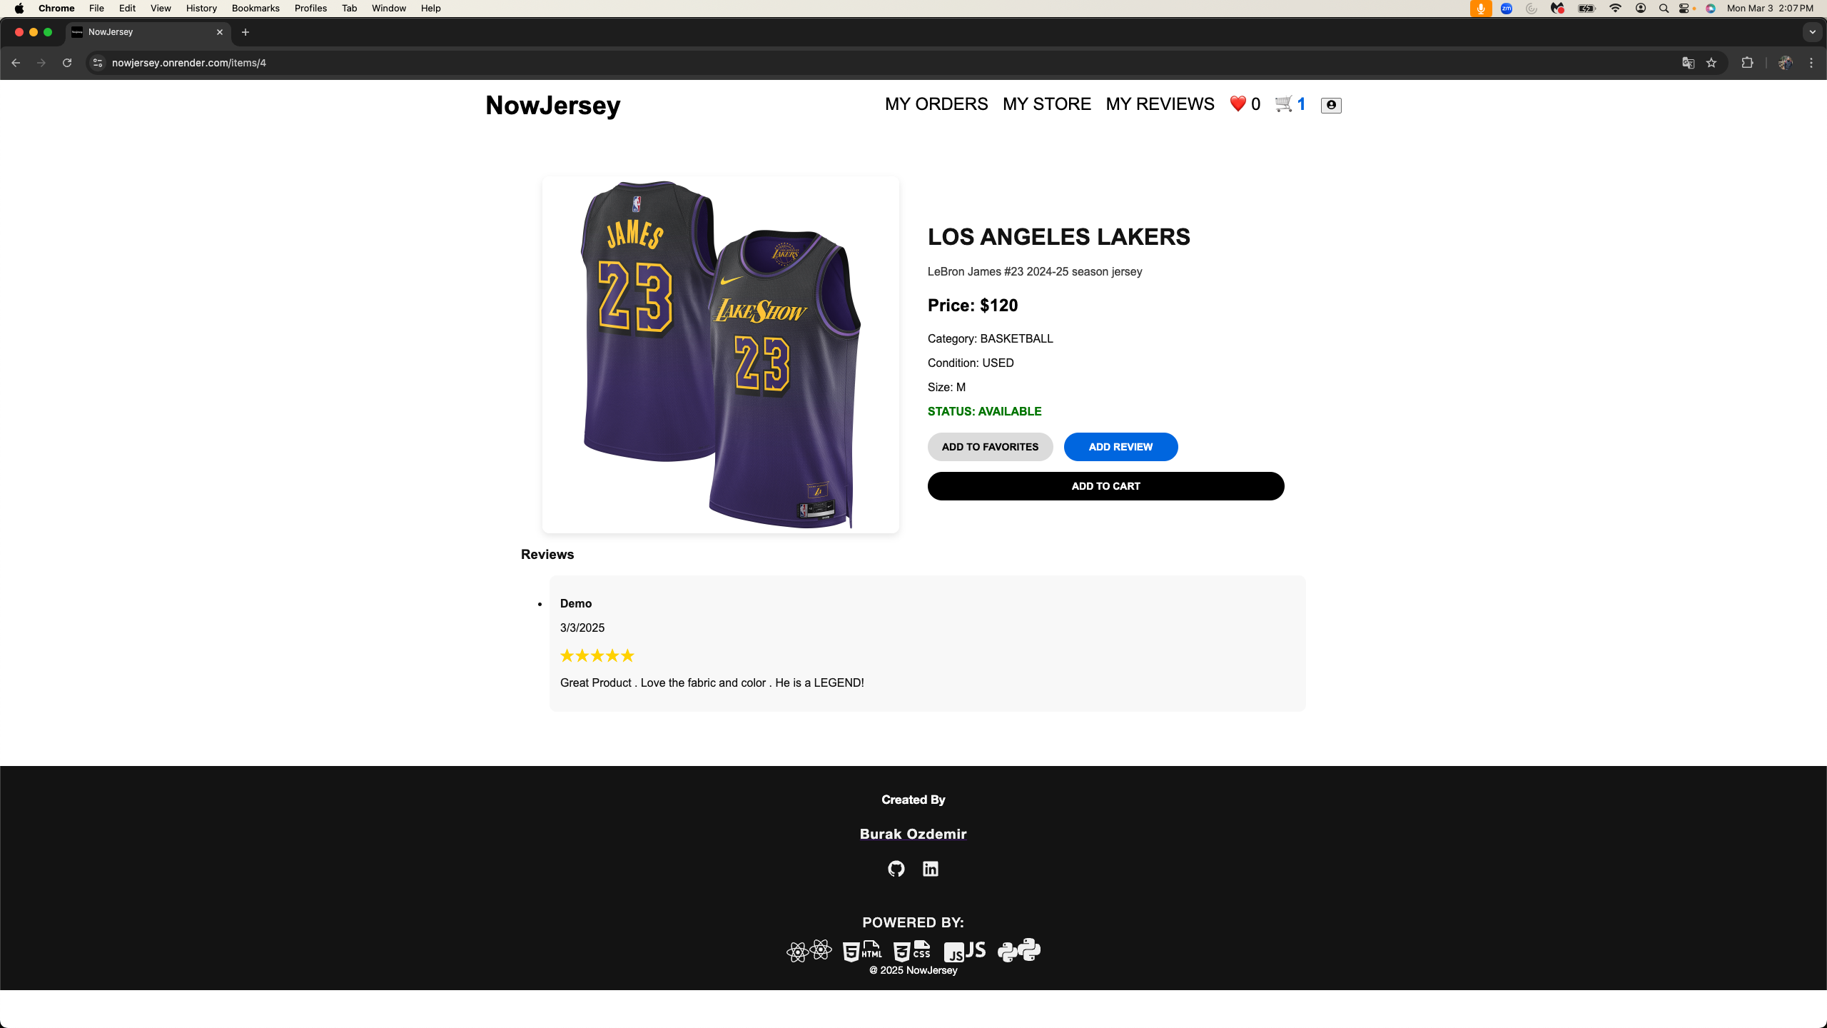The width and height of the screenshot is (1827, 1028).
Task: View site information icon in address bar
Action: tap(98, 63)
